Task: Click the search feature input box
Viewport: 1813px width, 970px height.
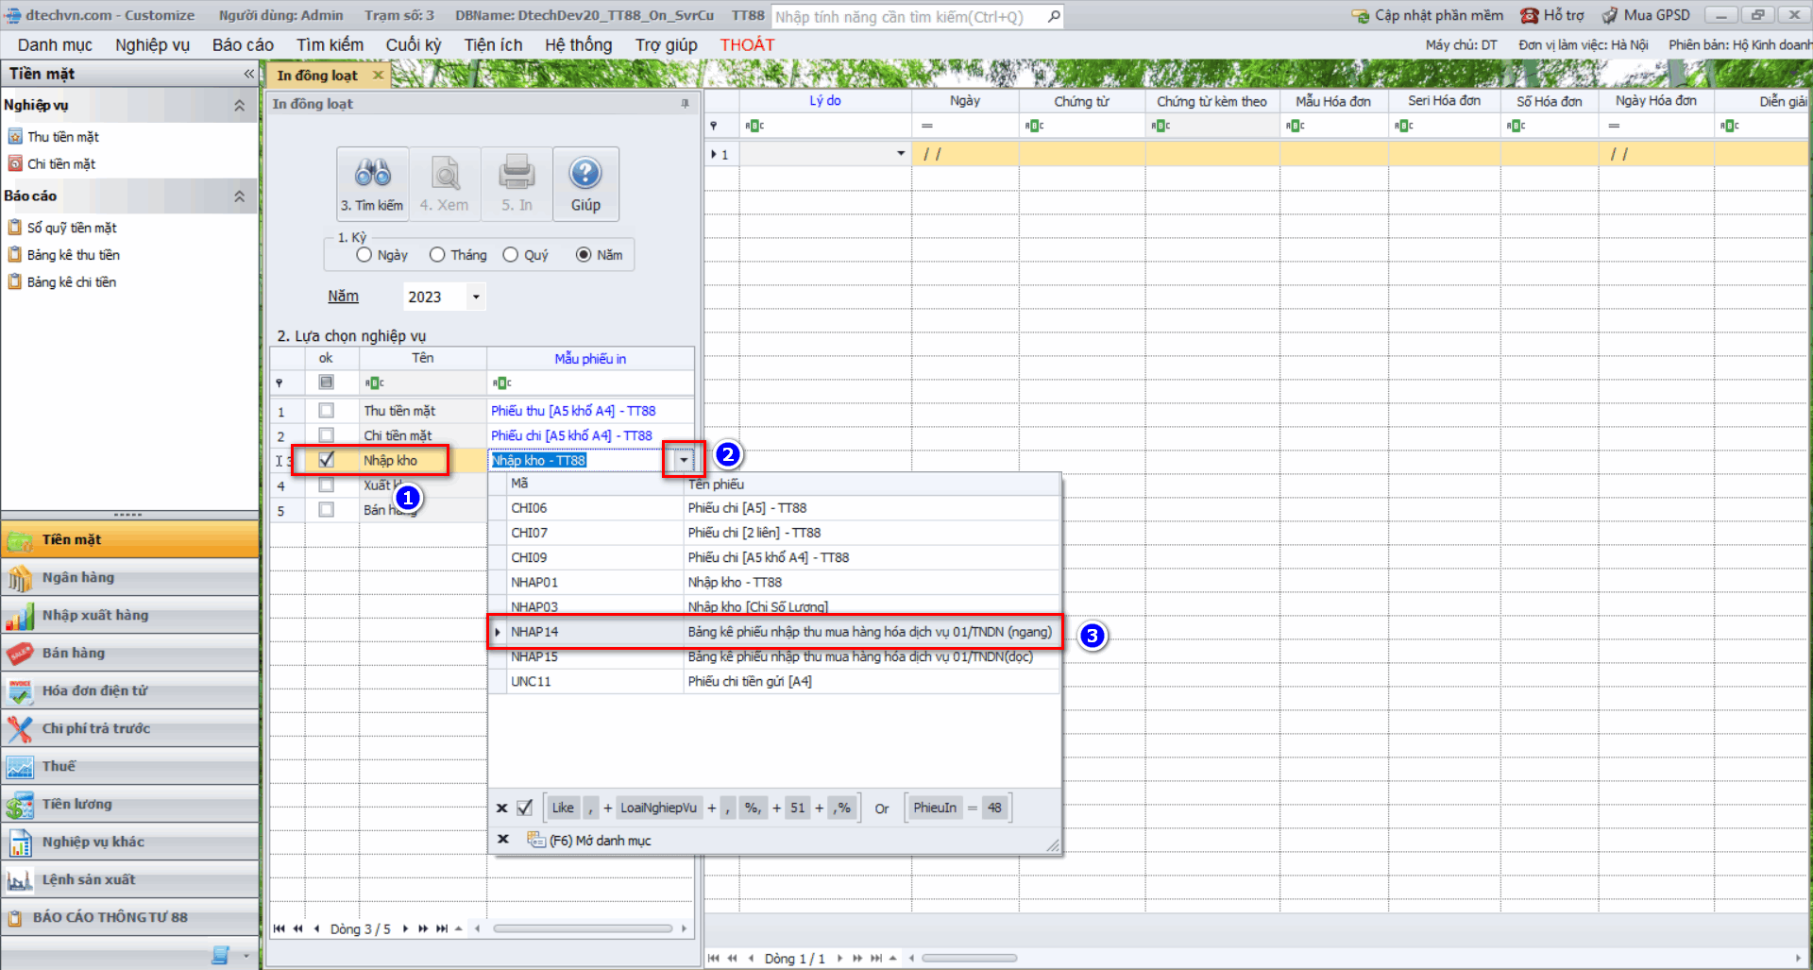Action: coord(906,17)
